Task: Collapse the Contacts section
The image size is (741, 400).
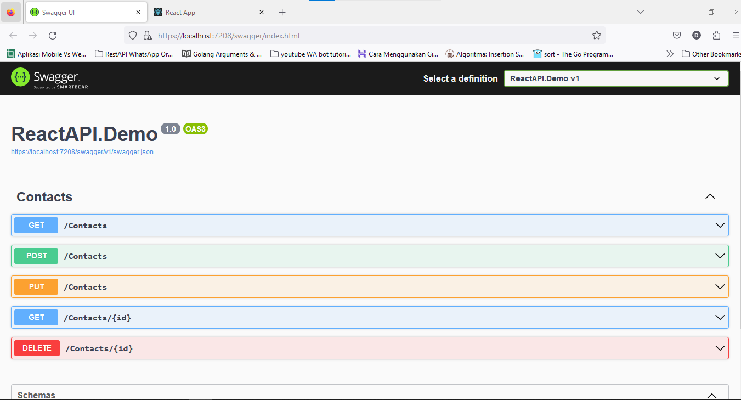Action: tap(710, 196)
